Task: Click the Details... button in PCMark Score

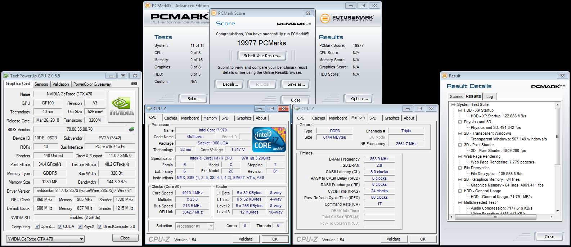Action: (x=230, y=84)
